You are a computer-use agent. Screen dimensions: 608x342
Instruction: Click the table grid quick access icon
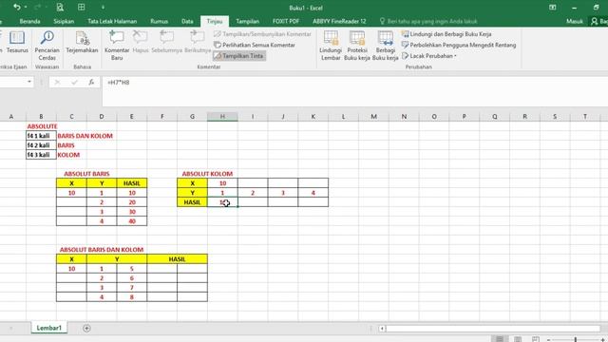coord(81,7)
